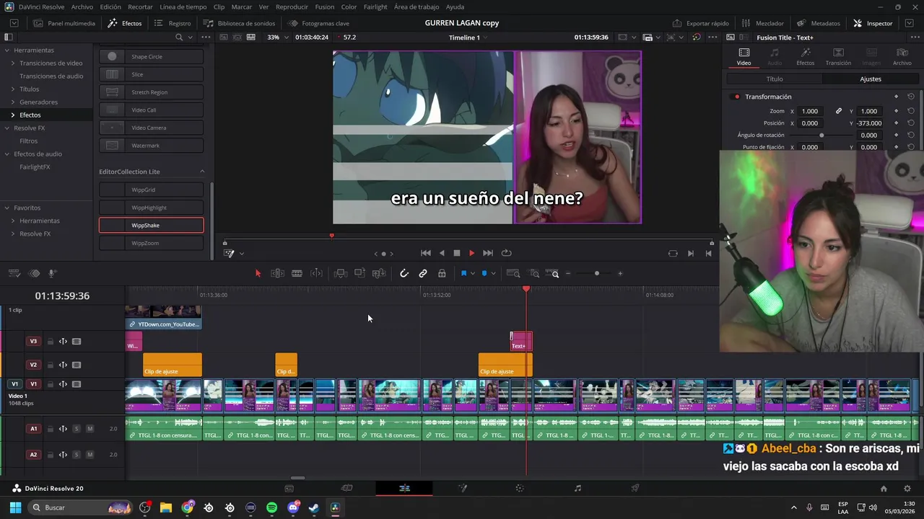The height and width of the screenshot is (519, 924).
Task: Add keyframe for Posición
Action: pyautogui.click(x=897, y=123)
